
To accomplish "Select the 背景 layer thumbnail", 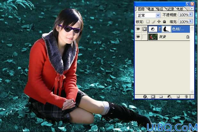I will tap(153, 37).
